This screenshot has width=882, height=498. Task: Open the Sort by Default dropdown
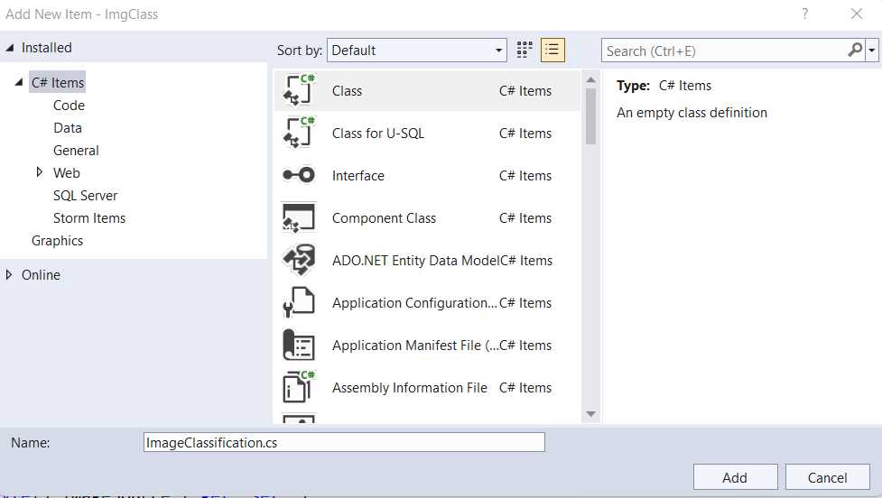coord(417,50)
